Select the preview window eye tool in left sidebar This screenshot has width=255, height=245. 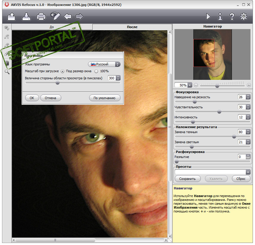pyautogui.click(x=7, y=28)
